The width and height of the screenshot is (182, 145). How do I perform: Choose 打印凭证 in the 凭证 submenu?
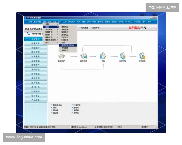[x=68, y=37]
